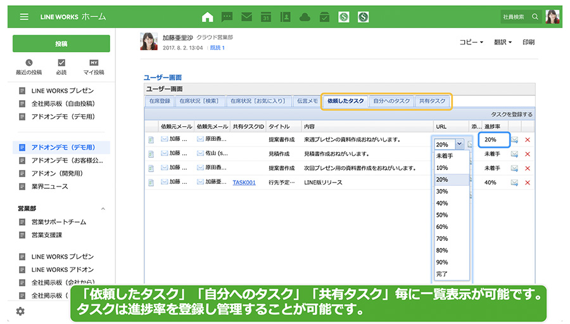Open 営業支援課 board

coord(46,235)
